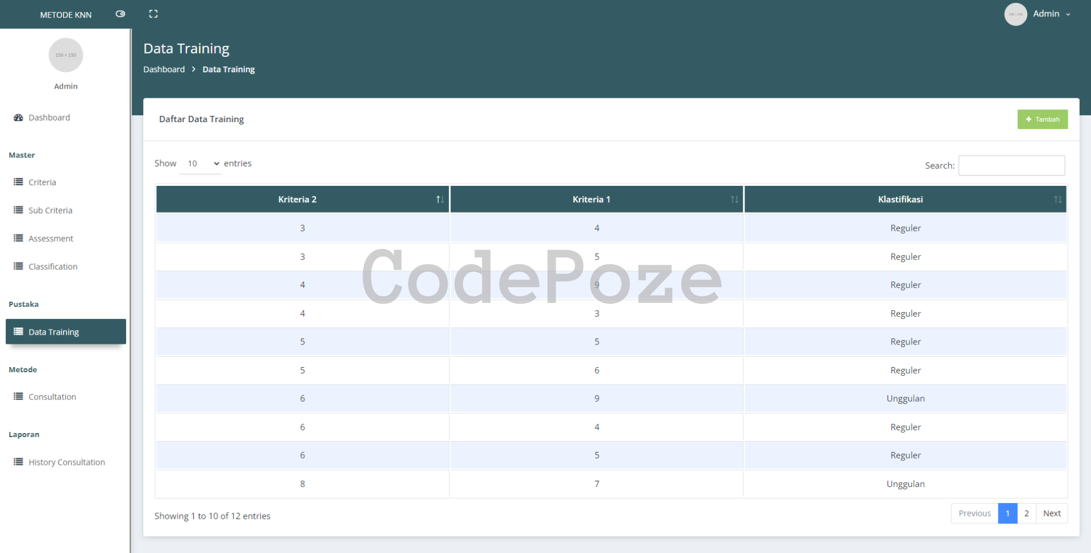The height and width of the screenshot is (553, 1091).
Task: Click the Dashboard breadcrumb link
Action: point(164,69)
